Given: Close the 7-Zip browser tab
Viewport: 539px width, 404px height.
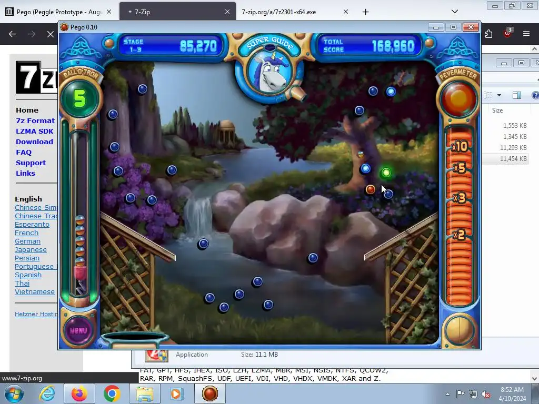Looking at the screenshot, I should [227, 12].
